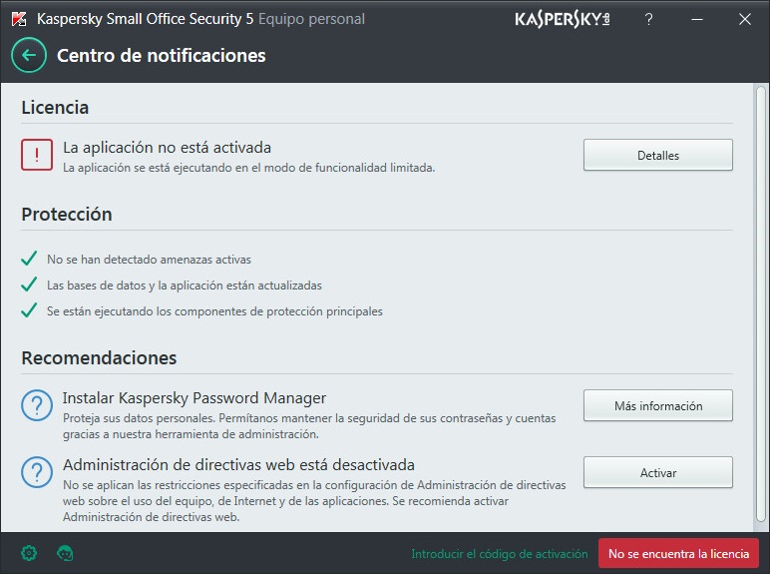Viewport: 770px width, 574px height.
Task: Click the Kaspersky logo in title bar
Action: pos(19,19)
